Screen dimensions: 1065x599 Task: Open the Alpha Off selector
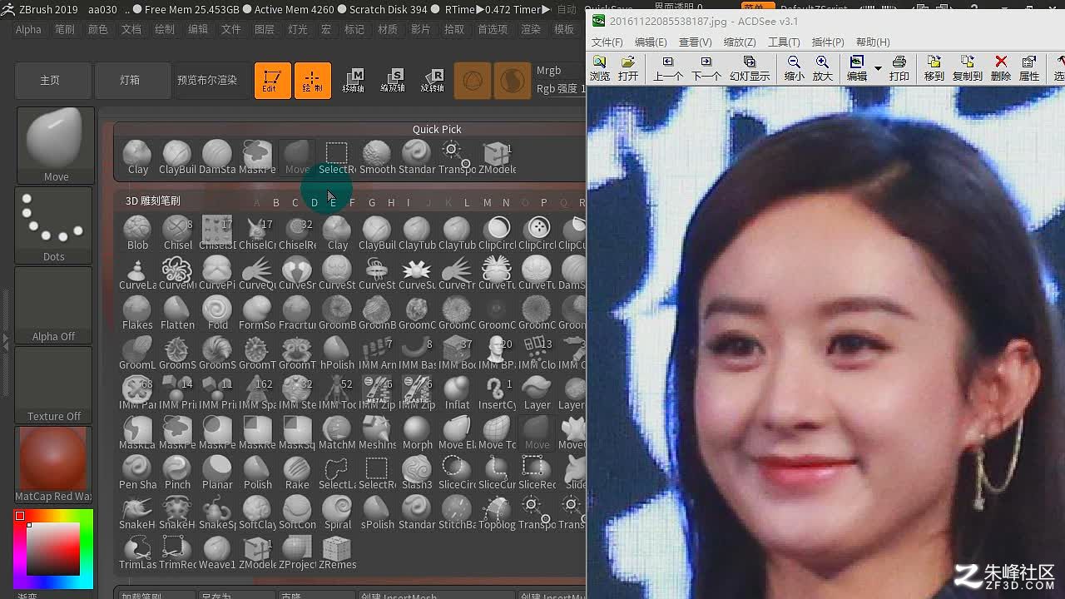(x=54, y=304)
